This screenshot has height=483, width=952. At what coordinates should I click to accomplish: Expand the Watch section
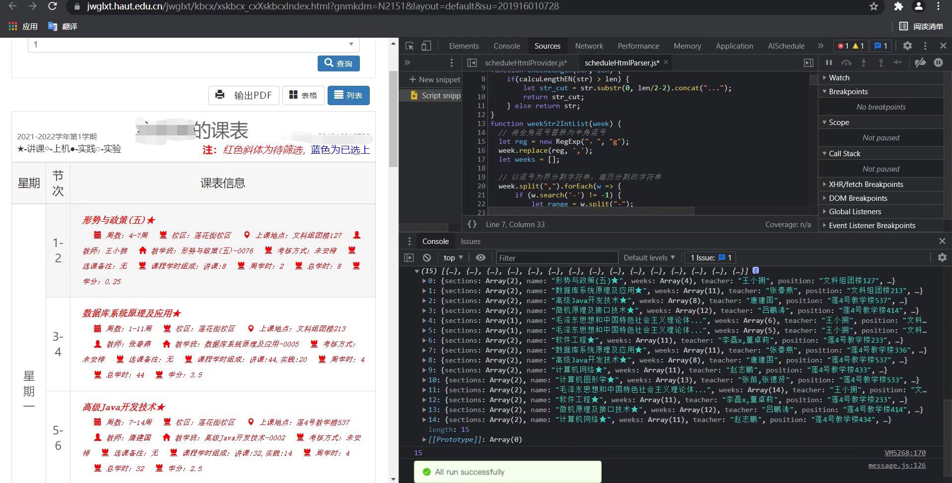839,78
